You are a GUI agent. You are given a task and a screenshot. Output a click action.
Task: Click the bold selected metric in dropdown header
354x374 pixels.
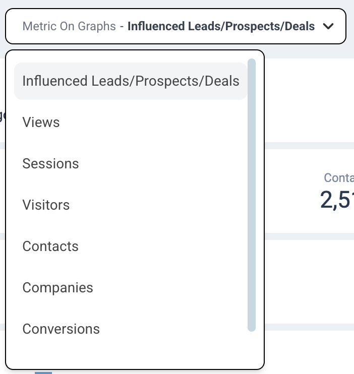(x=221, y=26)
